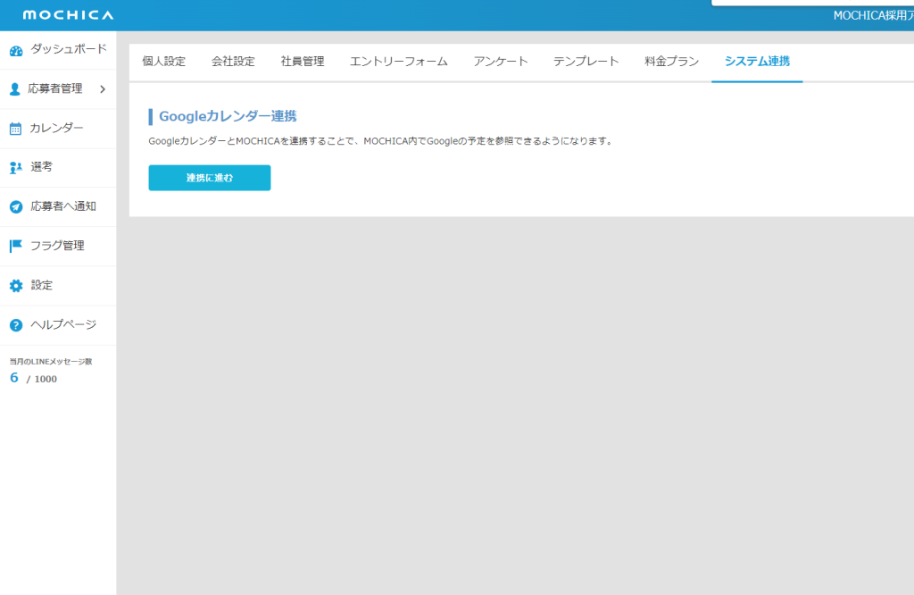Click the システム連携 tab
The height and width of the screenshot is (595, 914).
[x=757, y=62]
